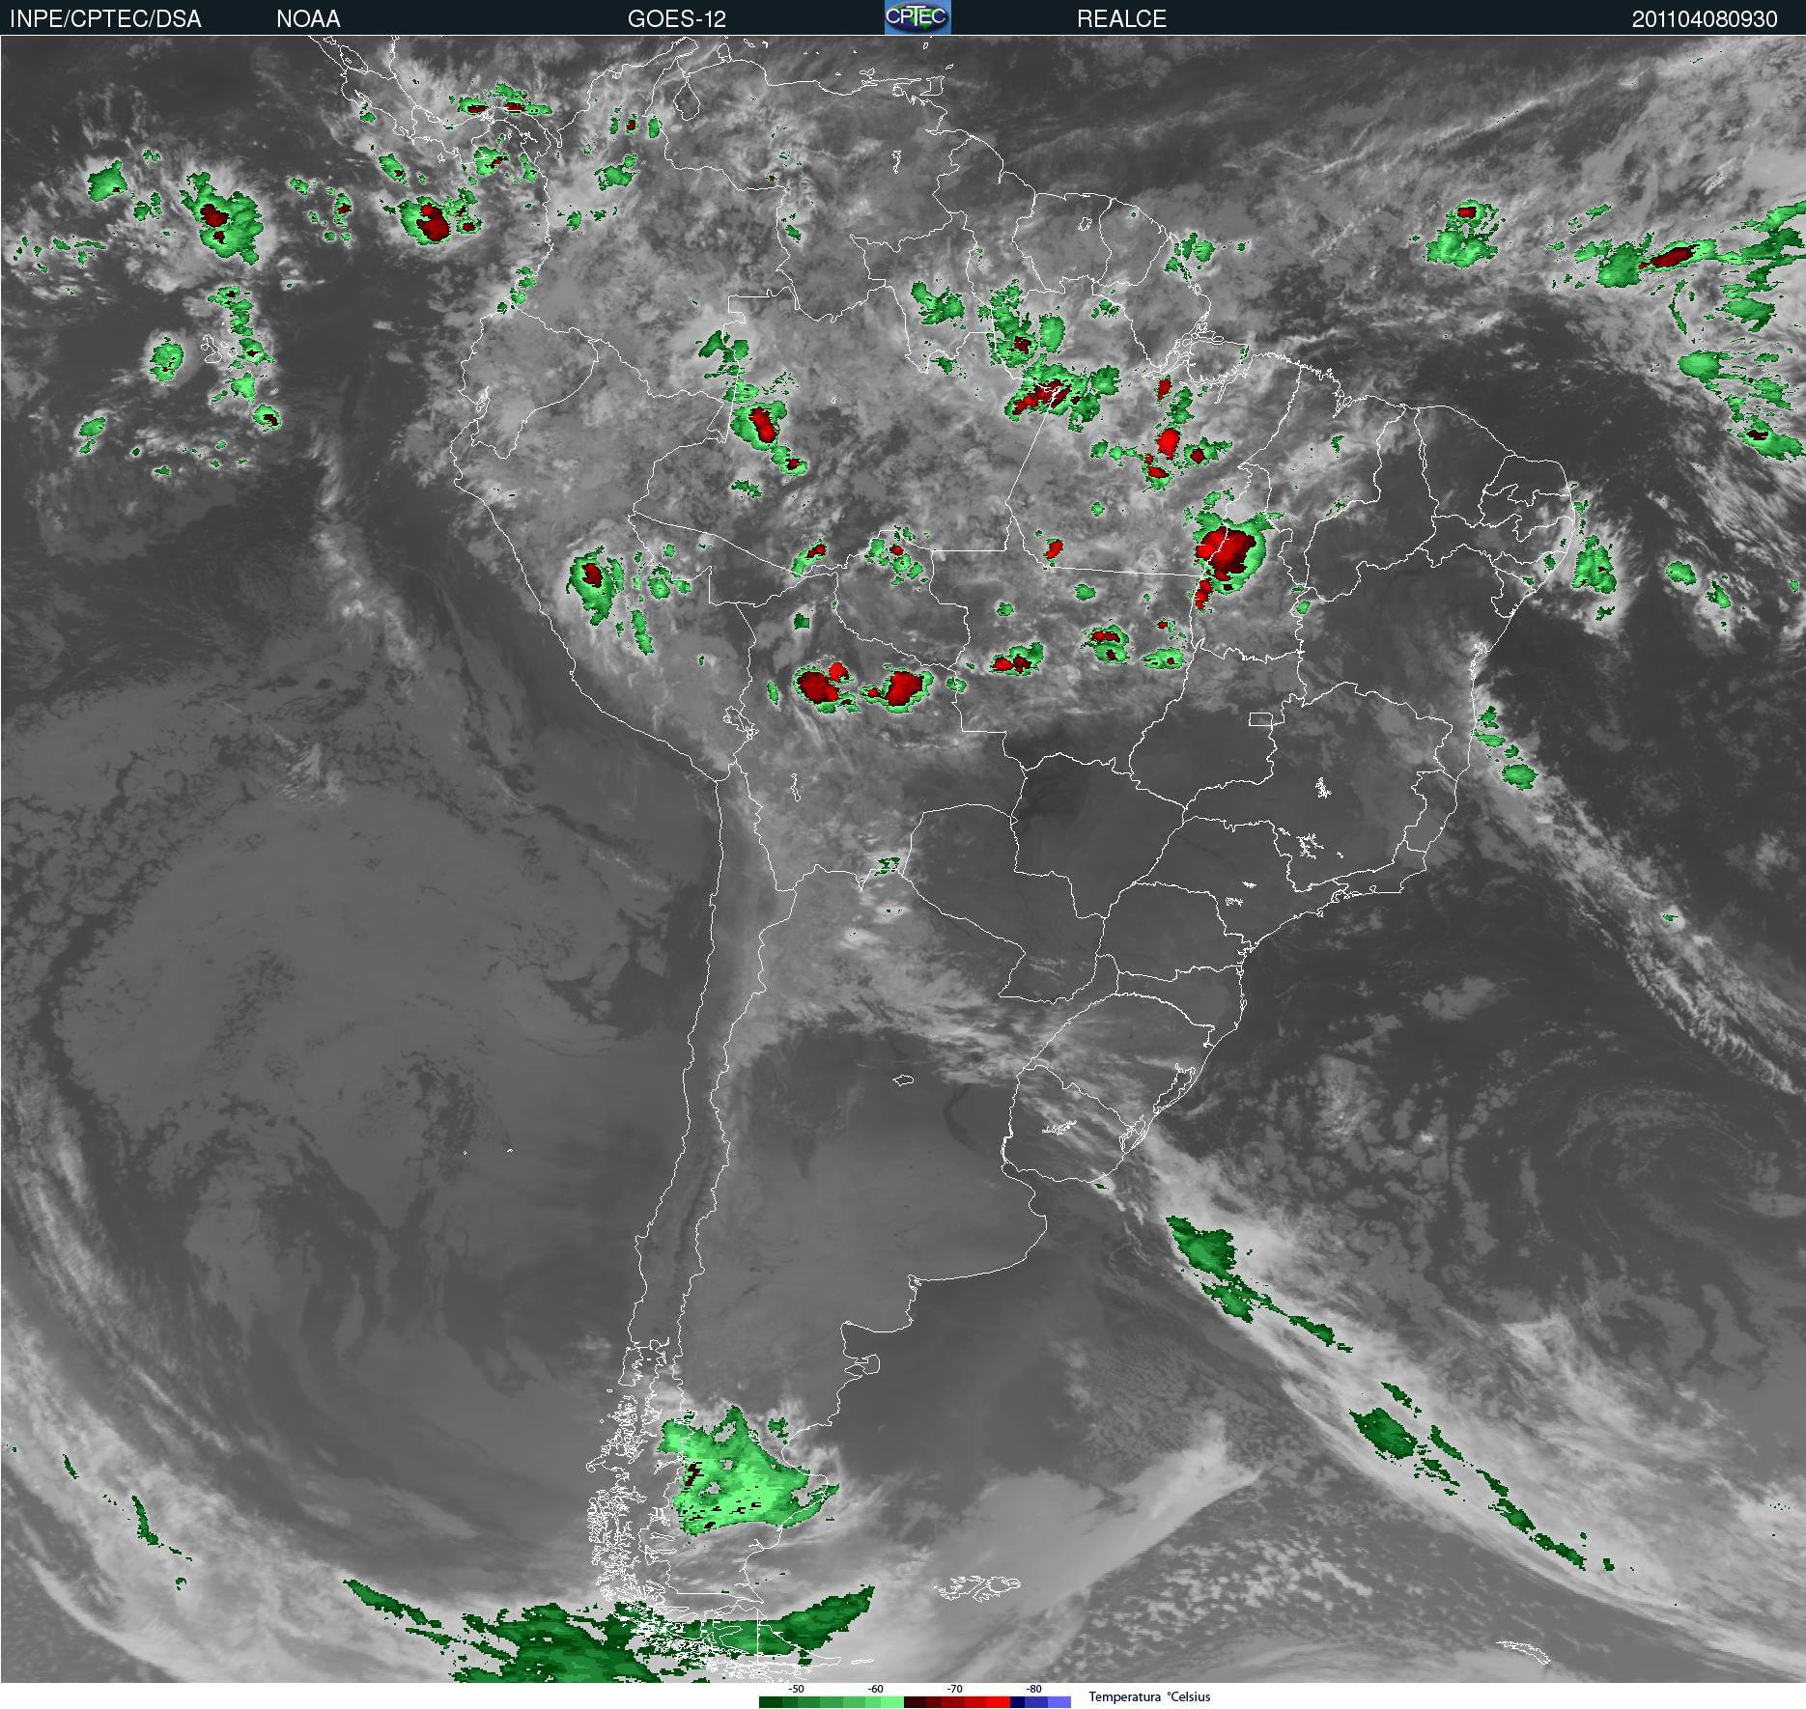Click the NOAA label in the header
Image resolution: width=1806 pixels, height=1709 pixels.
pyautogui.click(x=308, y=19)
